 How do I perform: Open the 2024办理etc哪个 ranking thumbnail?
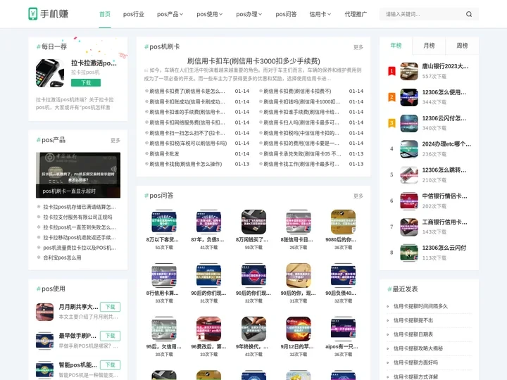[409, 149]
